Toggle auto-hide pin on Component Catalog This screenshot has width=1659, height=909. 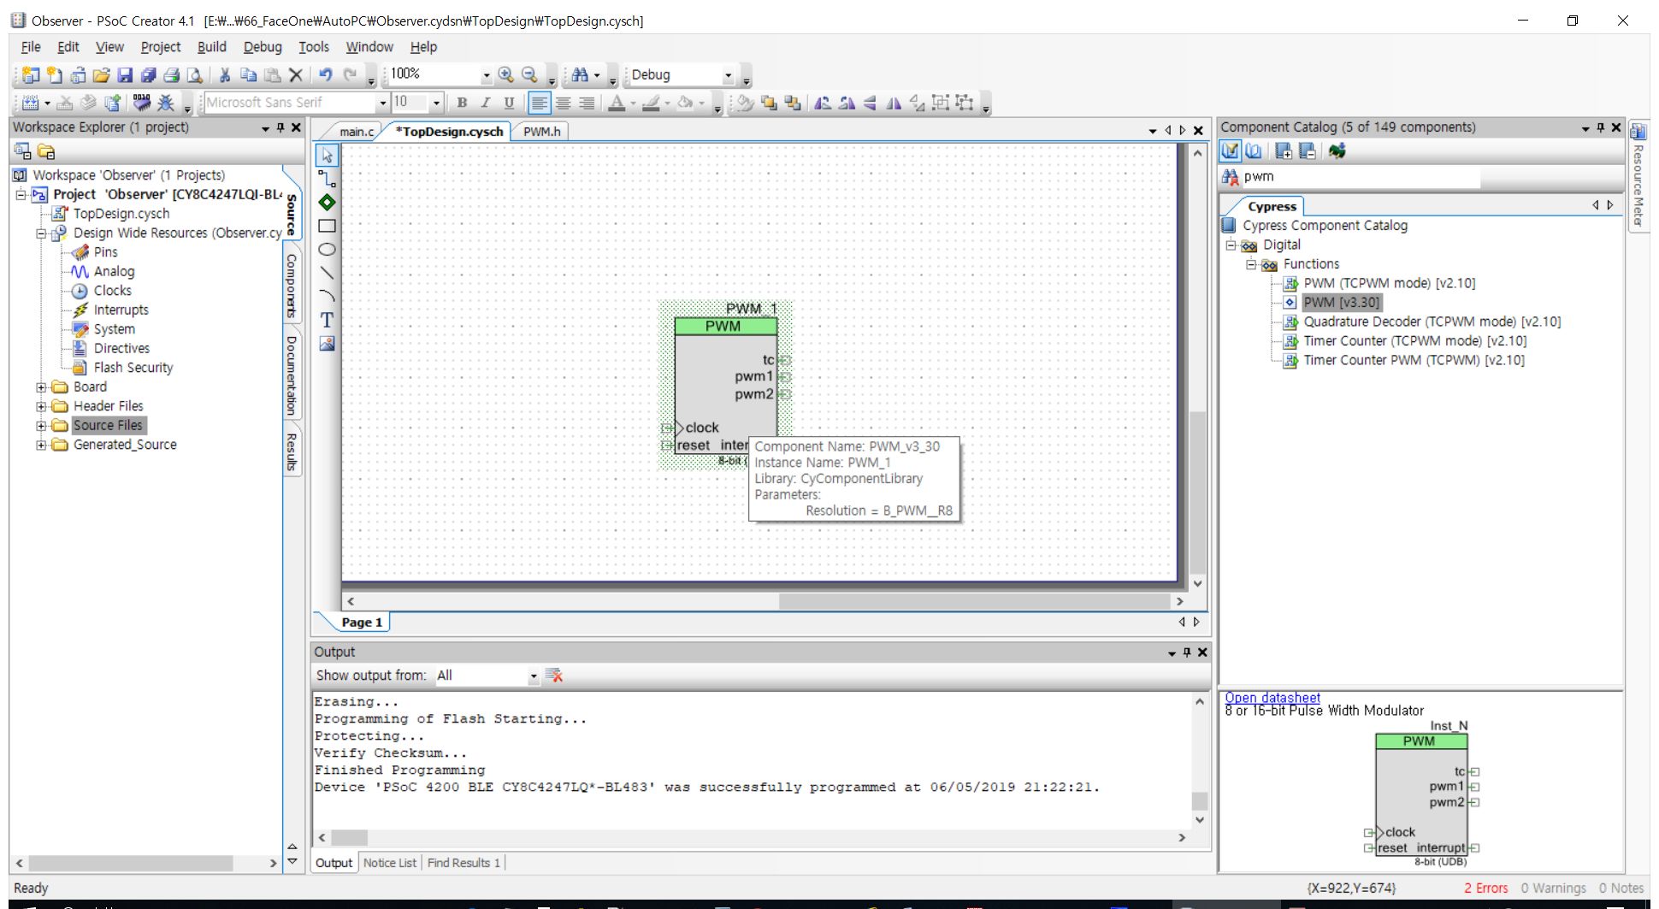[1601, 127]
